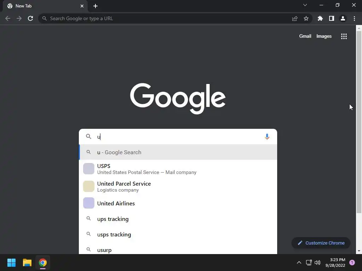This screenshot has width=362, height=271.
Task: Restore down the Chrome window
Action: (x=338, y=5)
